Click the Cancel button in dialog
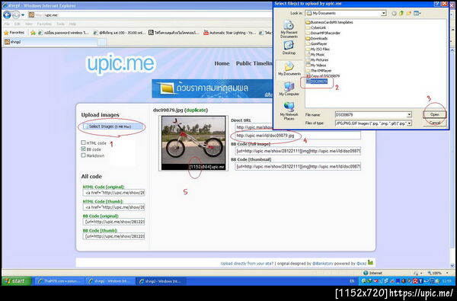This screenshot has width=457, height=301. [x=435, y=123]
